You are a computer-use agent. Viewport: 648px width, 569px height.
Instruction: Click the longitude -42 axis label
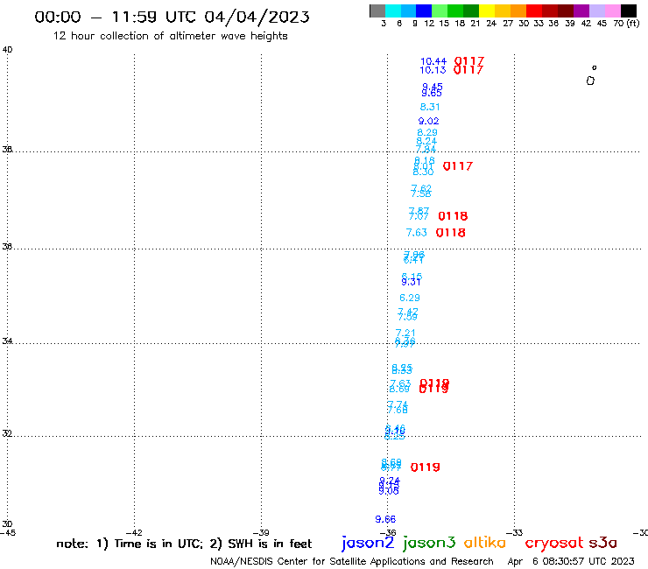pos(134,533)
